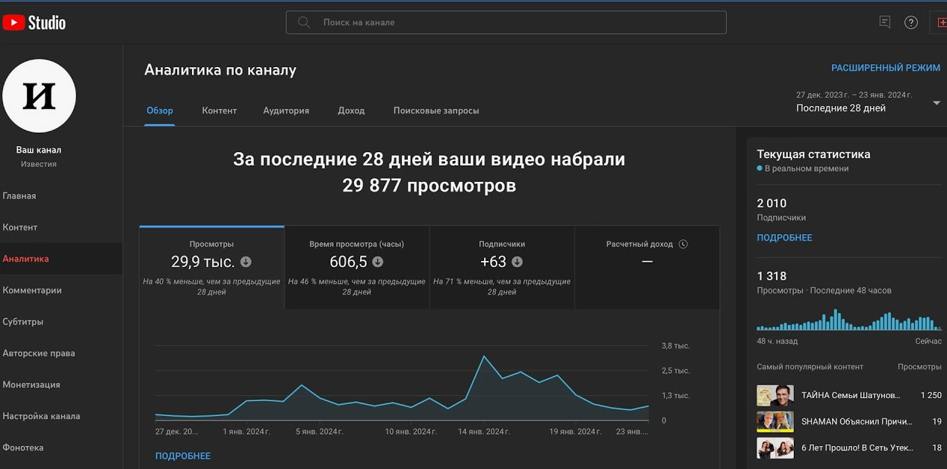This screenshot has height=469, width=947.
Task: Click the magnifier icon in channel search
Action: pos(303,22)
